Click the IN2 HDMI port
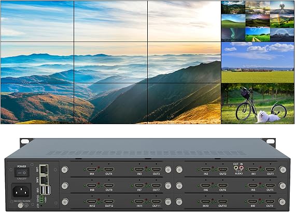This screenshot has height=212, width=295. (x=206, y=170)
